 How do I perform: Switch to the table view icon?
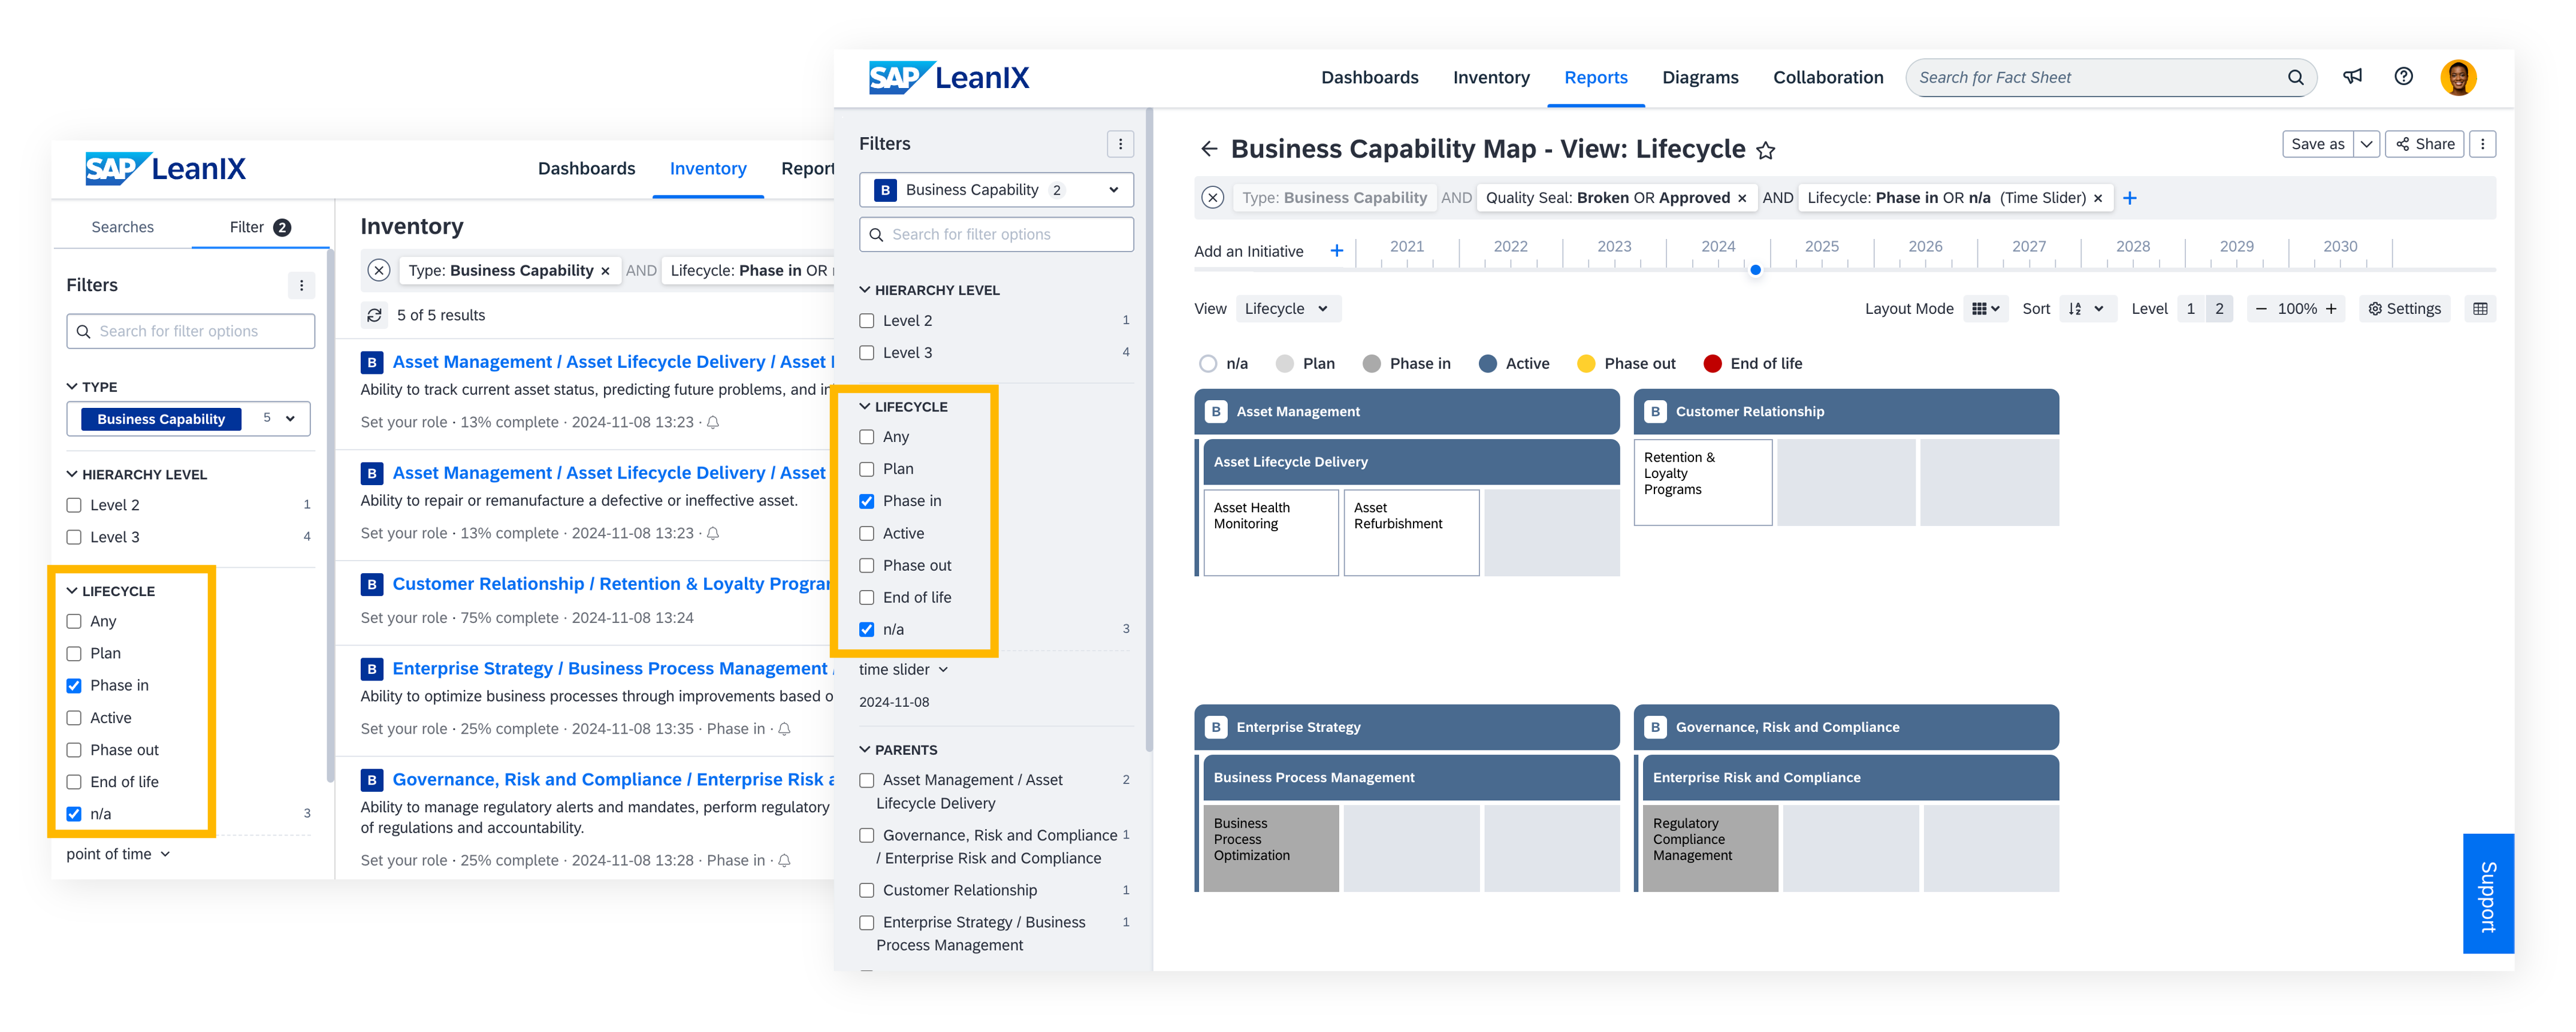click(x=2480, y=309)
